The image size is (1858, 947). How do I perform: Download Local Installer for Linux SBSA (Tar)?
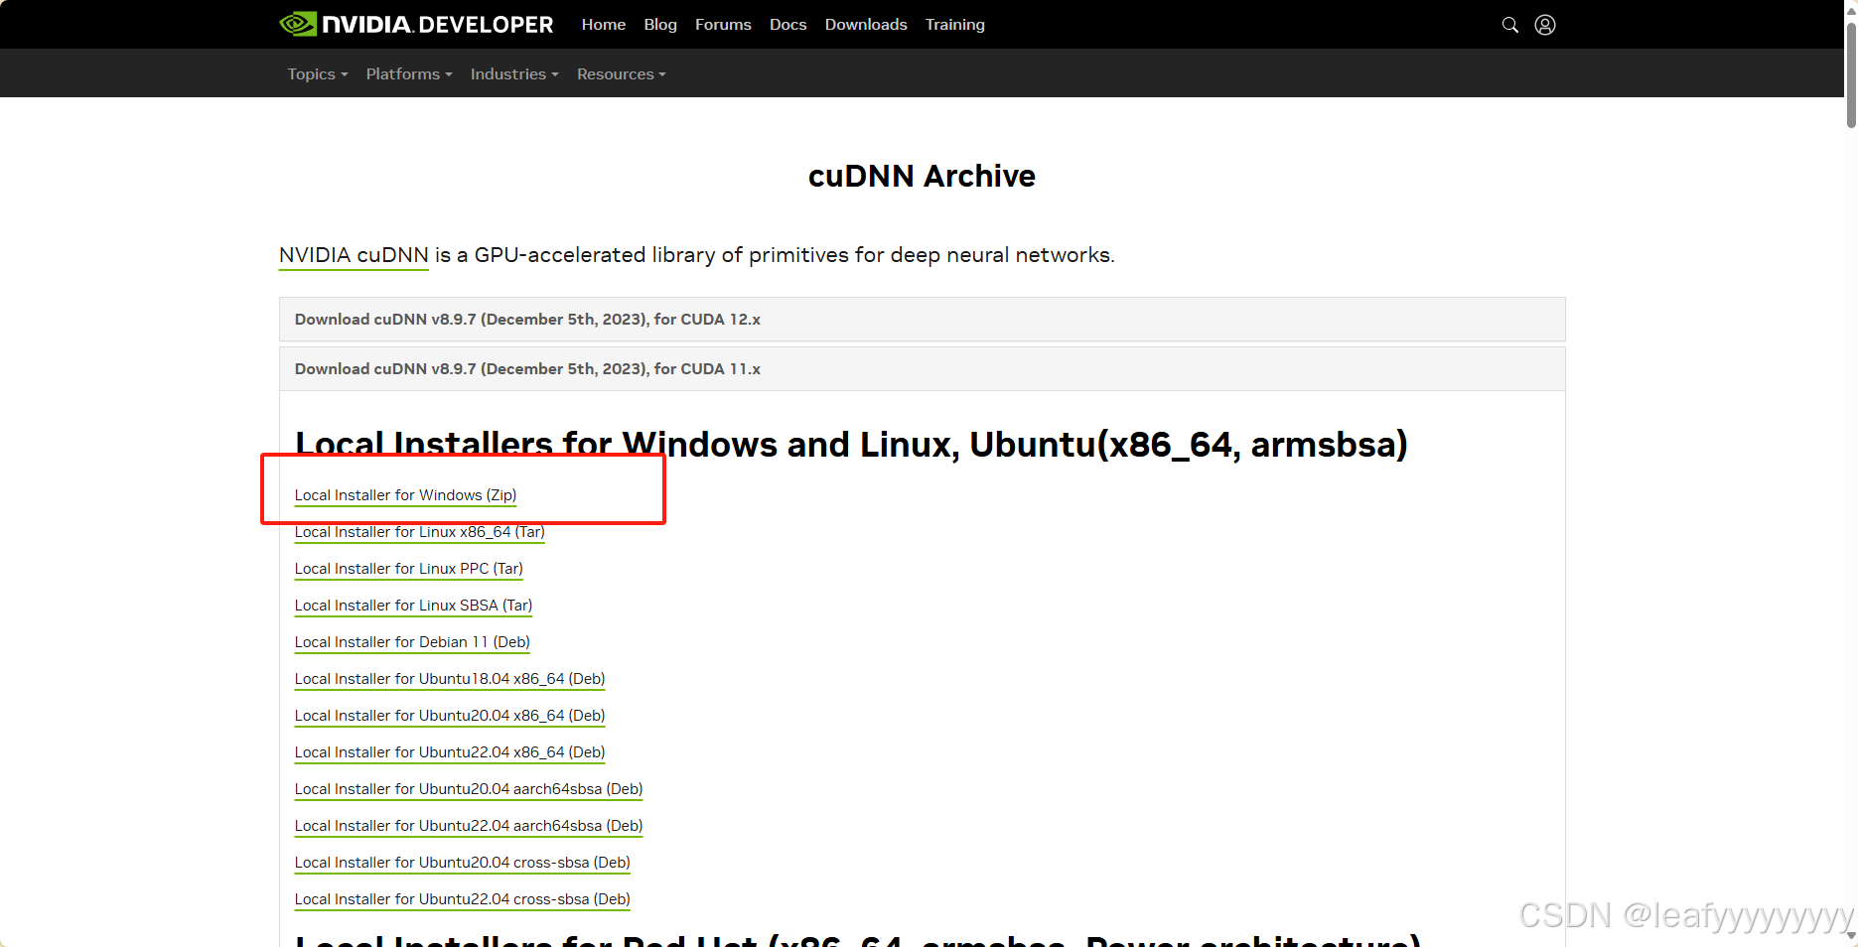[413, 606]
